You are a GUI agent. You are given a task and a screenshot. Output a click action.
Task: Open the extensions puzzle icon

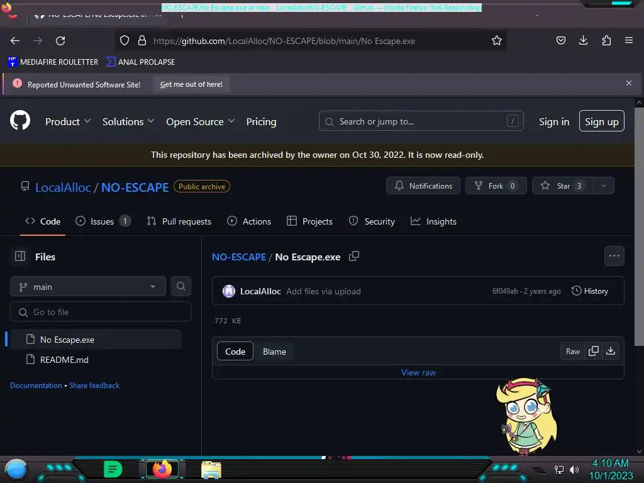606,40
